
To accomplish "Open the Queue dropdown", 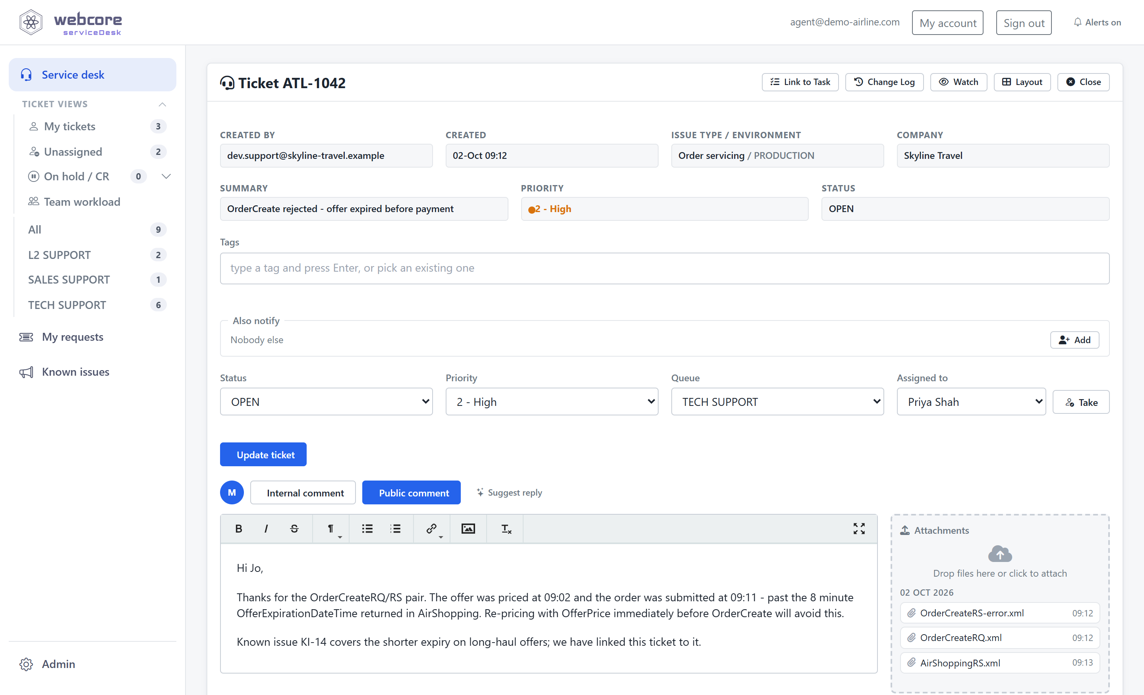I will pos(777,402).
